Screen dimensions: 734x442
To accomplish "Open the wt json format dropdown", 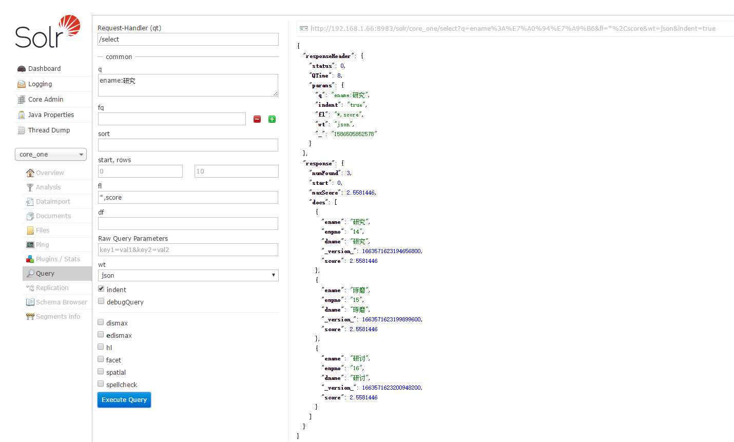I will [x=188, y=275].
